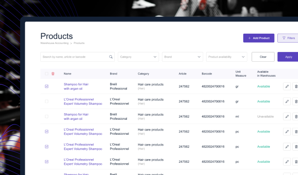Toggle the select-all checkbox in header
This screenshot has height=175, width=298.
pyautogui.click(x=46, y=73)
